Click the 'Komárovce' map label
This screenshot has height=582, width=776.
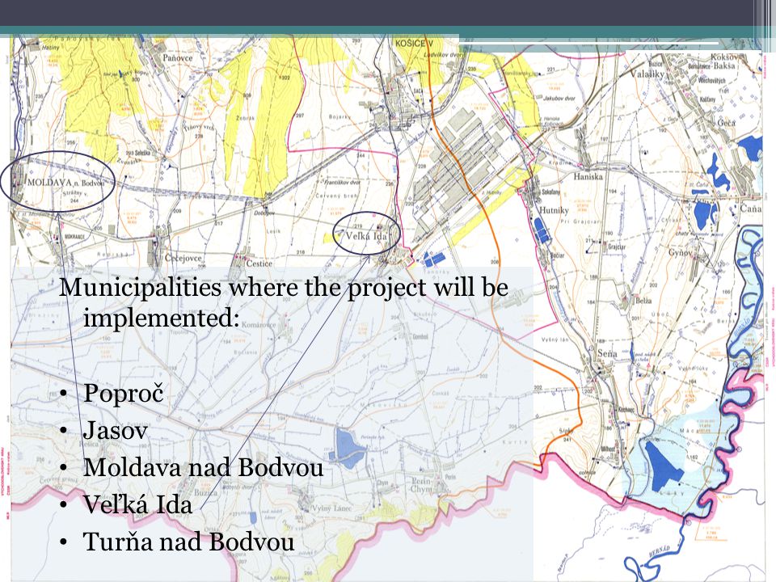(x=259, y=325)
